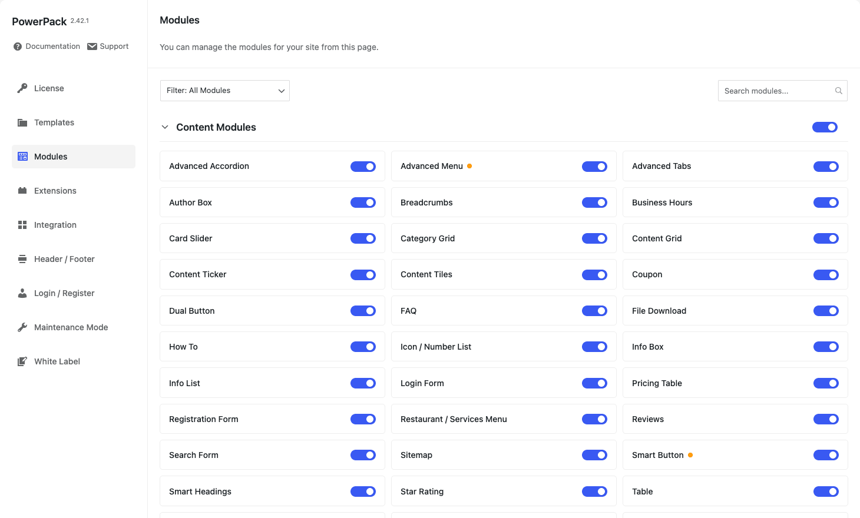Click the Extensions plug icon
The height and width of the screenshot is (518, 860).
coord(22,191)
